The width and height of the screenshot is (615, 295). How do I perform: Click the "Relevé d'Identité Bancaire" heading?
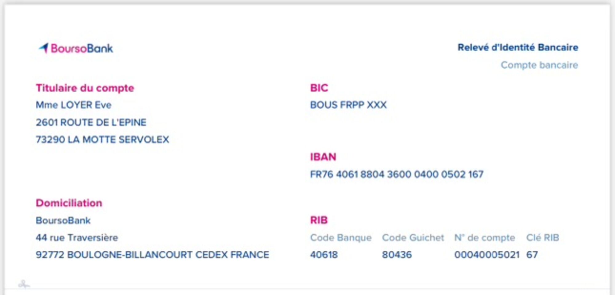point(518,47)
